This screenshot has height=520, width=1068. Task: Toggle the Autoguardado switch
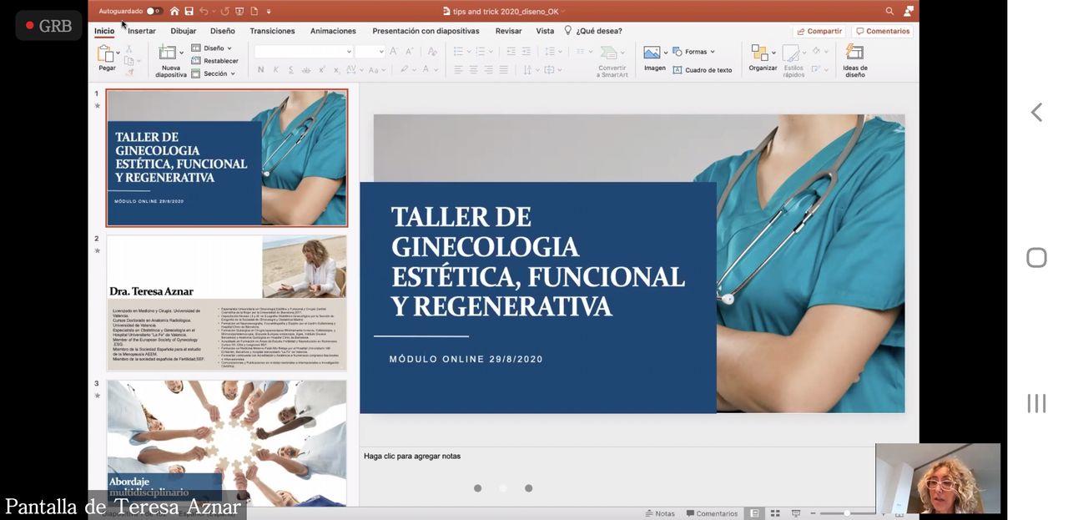[154, 11]
